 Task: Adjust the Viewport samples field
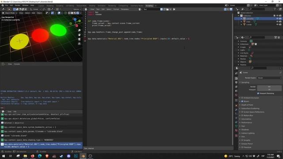click(269, 90)
